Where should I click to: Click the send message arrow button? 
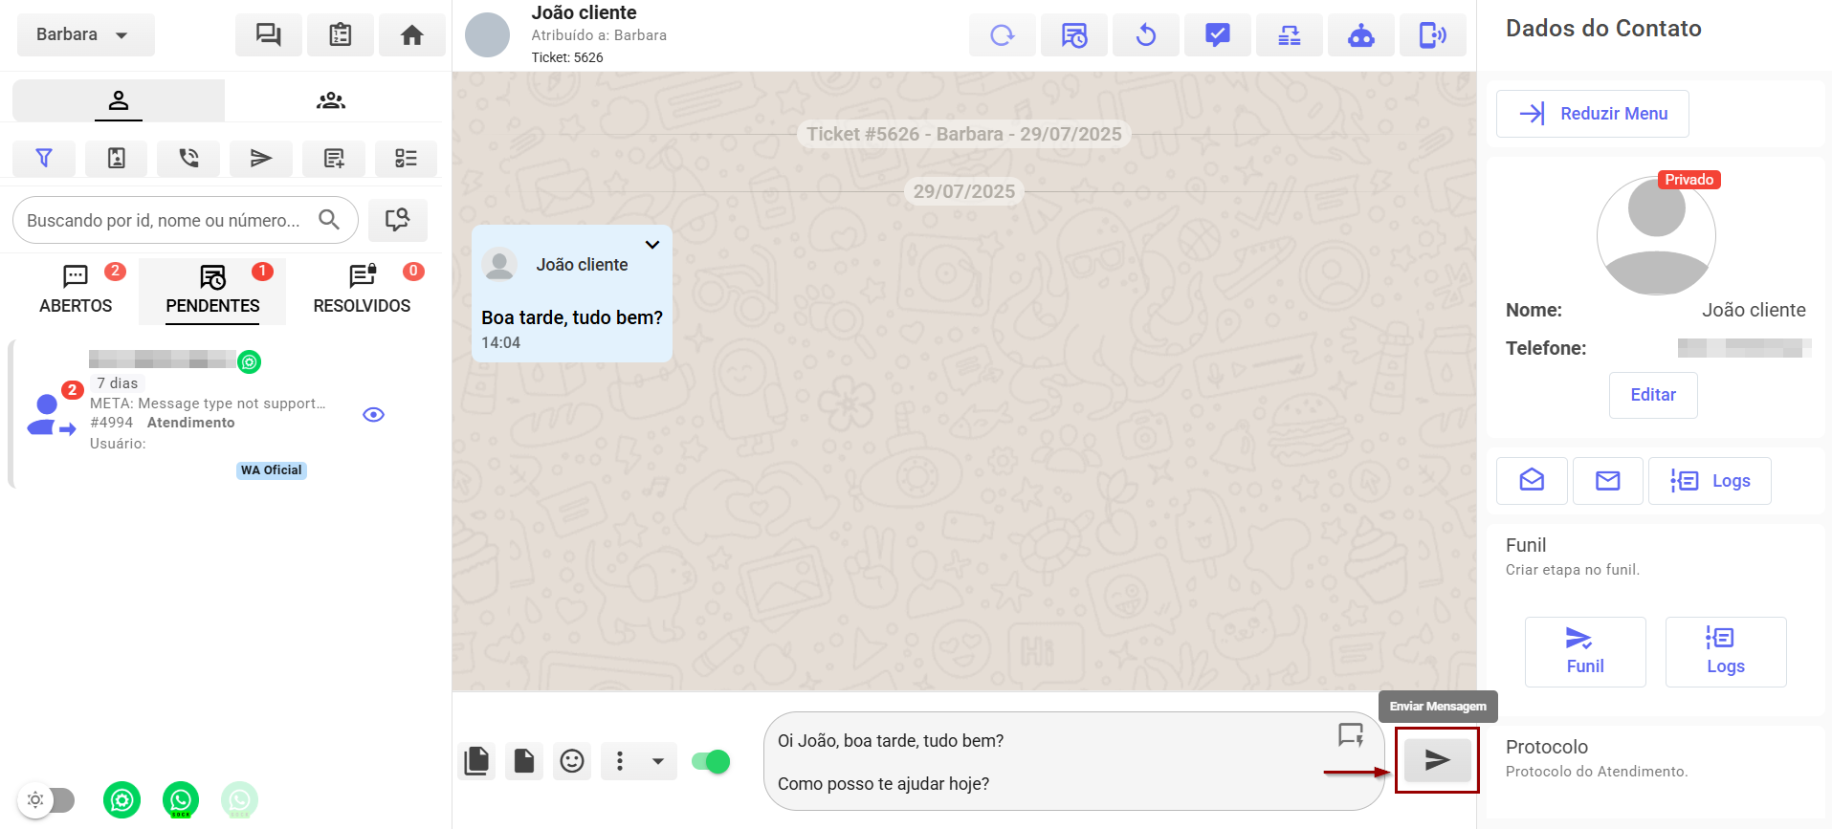point(1437,760)
